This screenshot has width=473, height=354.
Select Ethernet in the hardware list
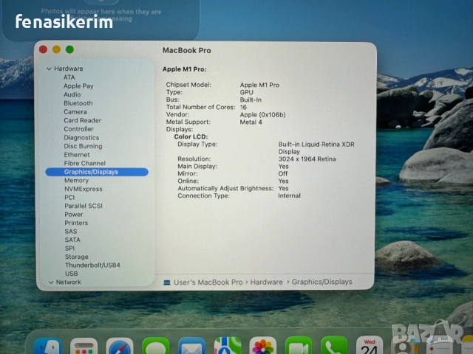[x=77, y=155]
